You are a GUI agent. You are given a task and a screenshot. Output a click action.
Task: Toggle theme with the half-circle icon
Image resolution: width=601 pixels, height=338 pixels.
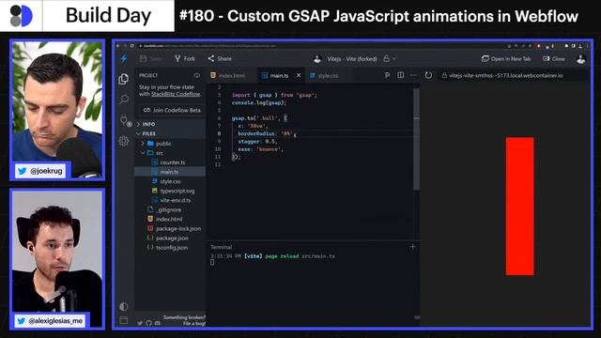tap(123, 307)
